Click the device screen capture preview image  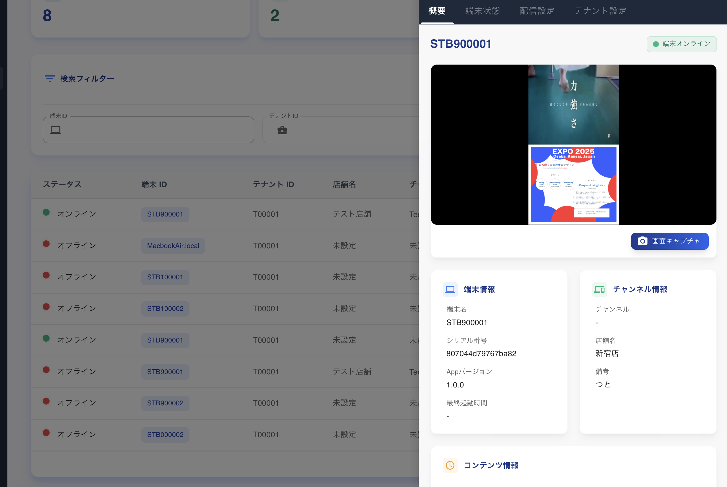[x=573, y=145]
